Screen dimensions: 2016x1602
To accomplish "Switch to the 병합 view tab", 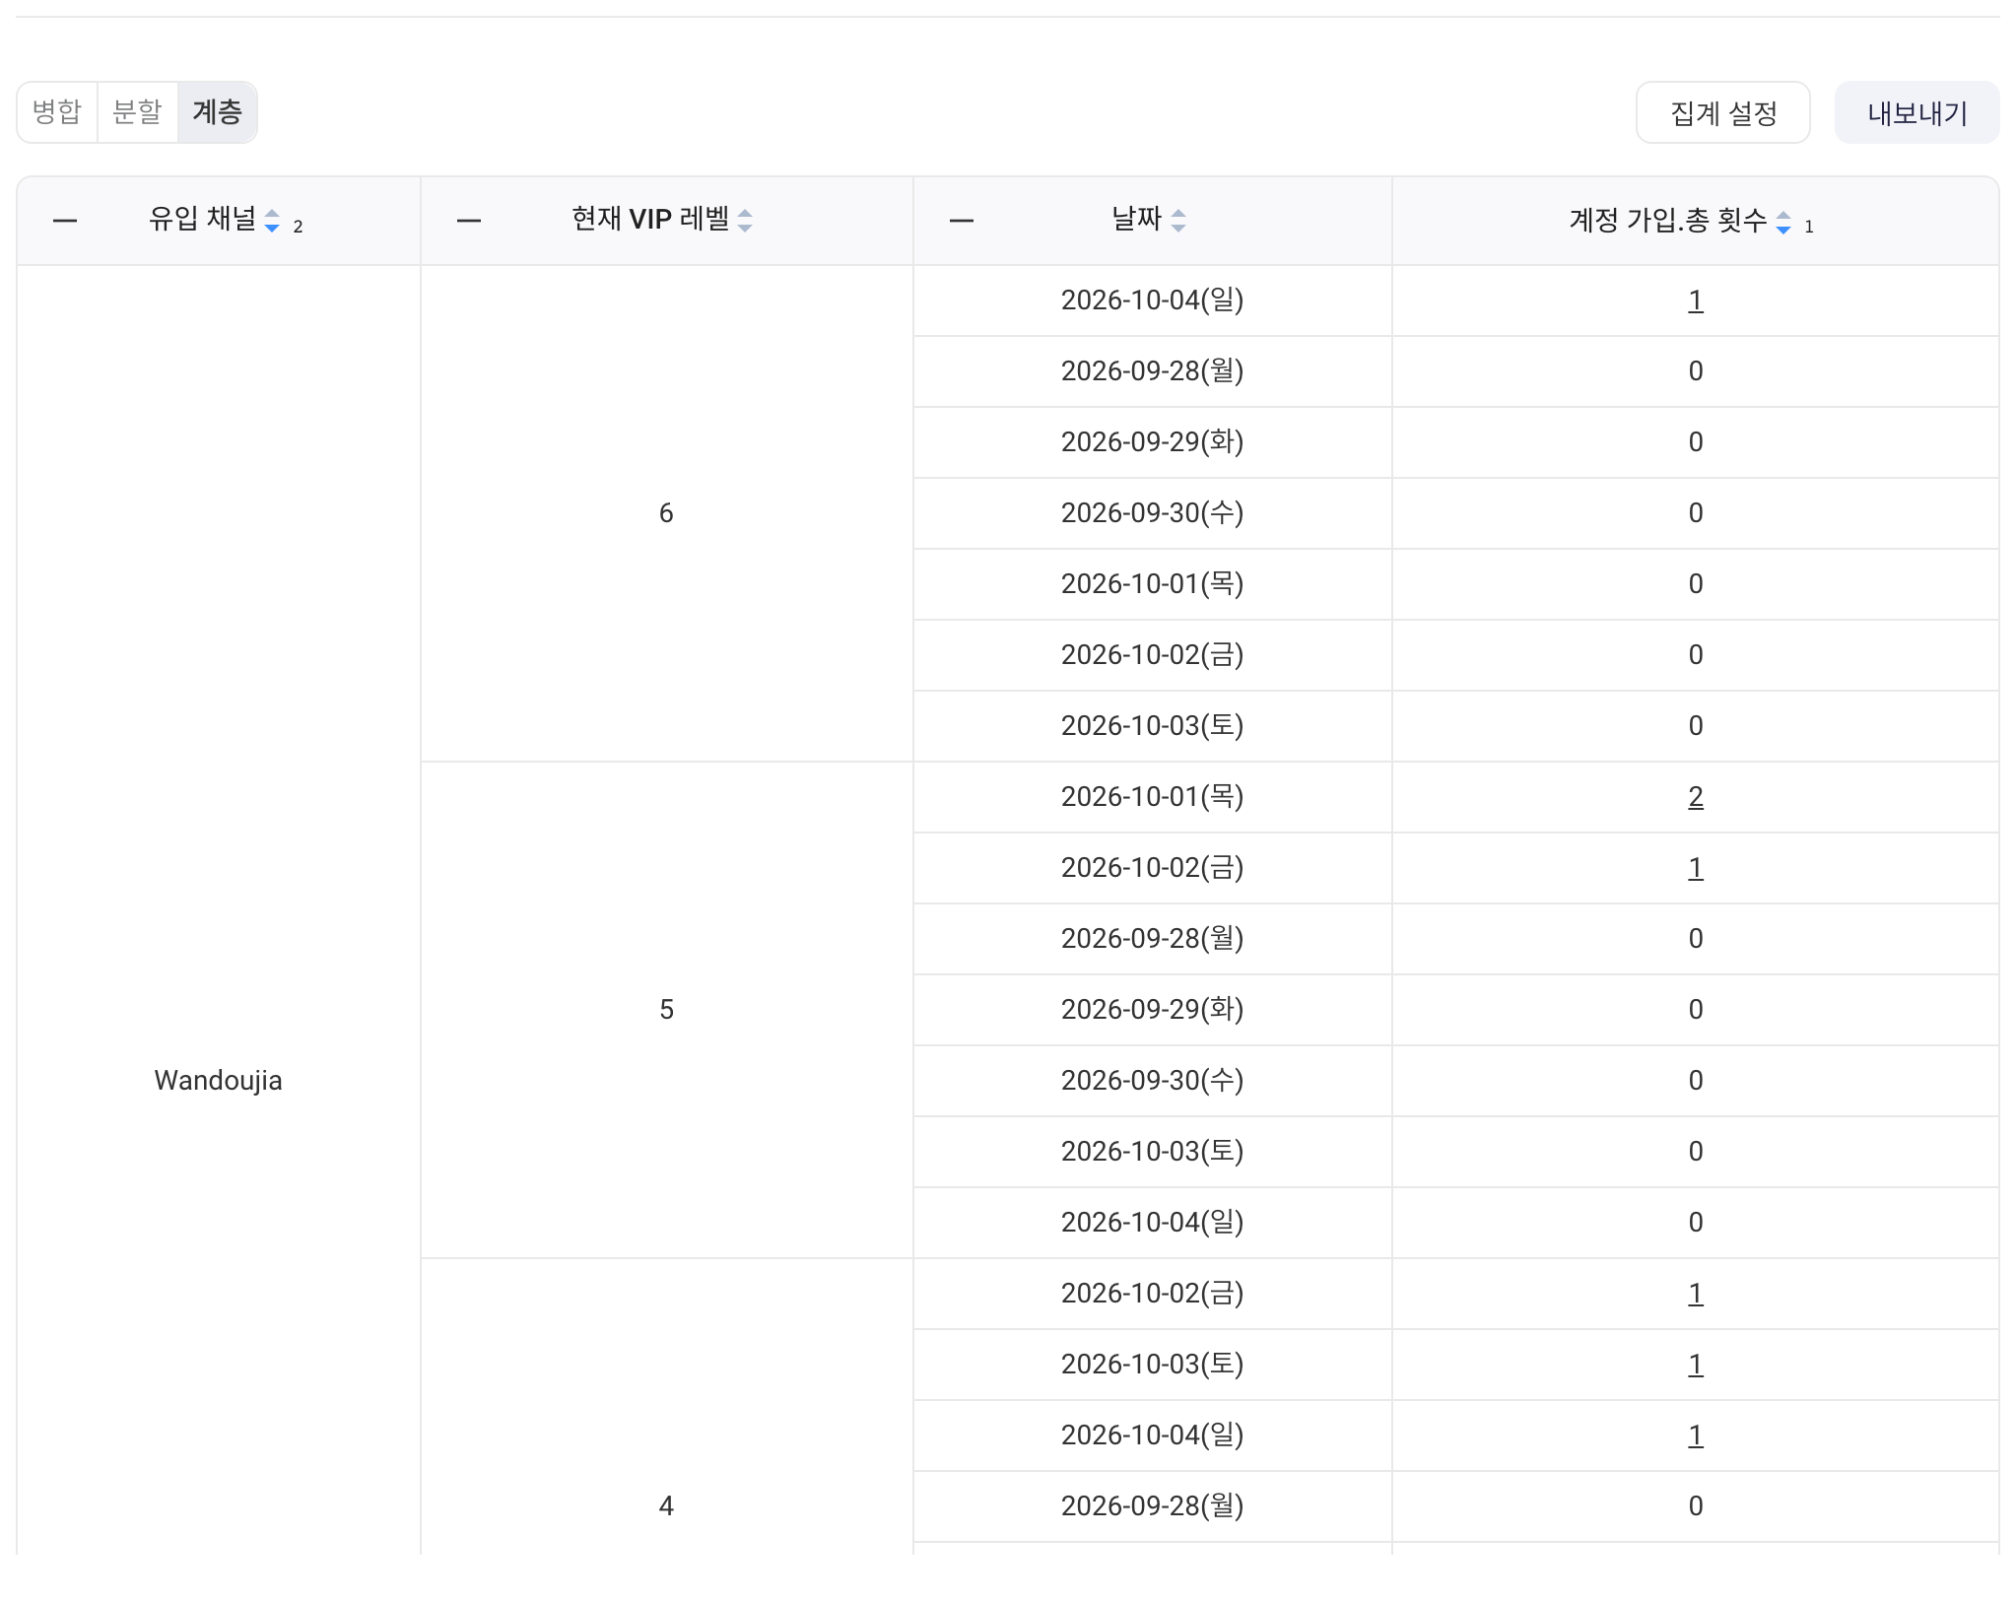I will pos(57,112).
